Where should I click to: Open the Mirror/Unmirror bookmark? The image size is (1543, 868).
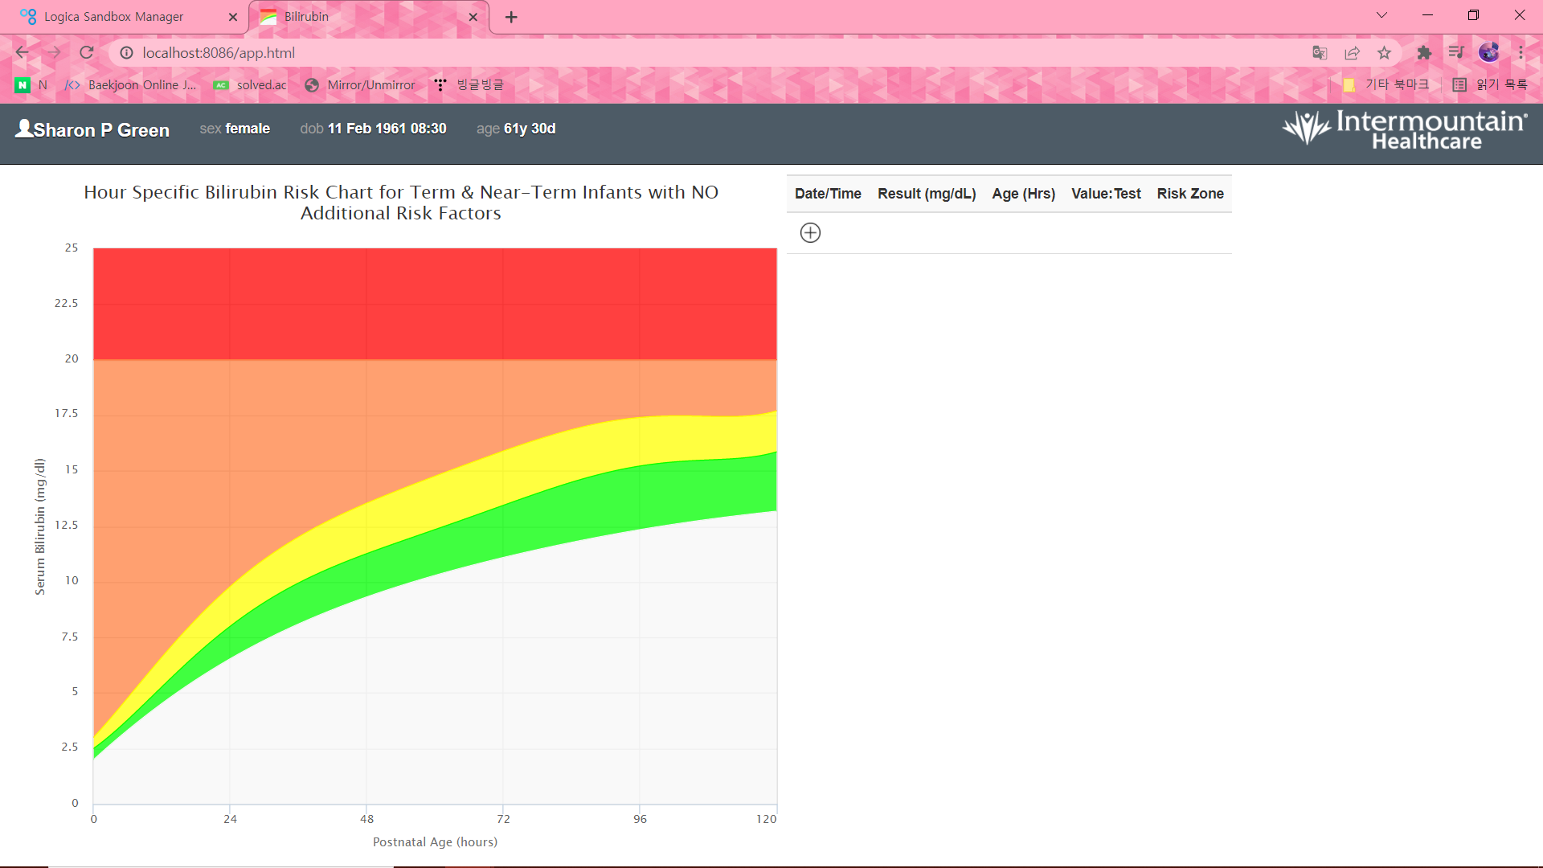tap(360, 85)
